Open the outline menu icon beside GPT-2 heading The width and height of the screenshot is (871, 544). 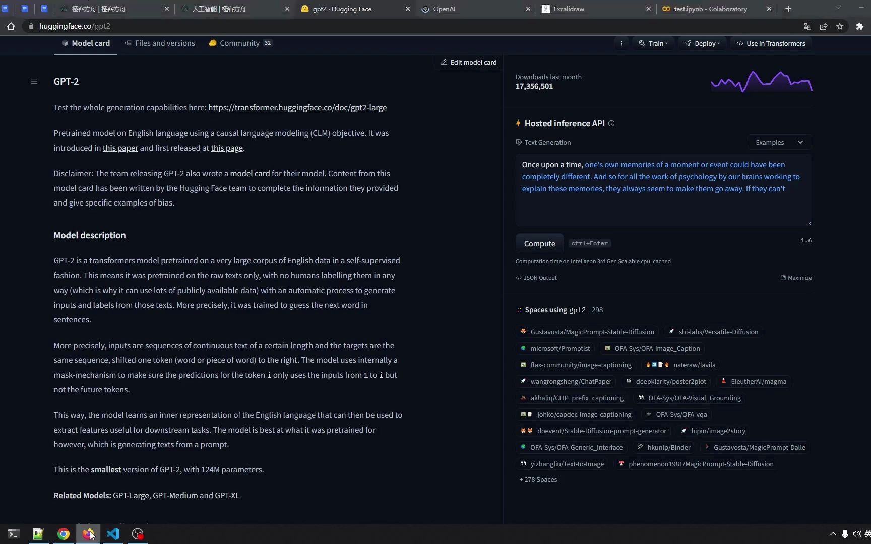tap(34, 81)
